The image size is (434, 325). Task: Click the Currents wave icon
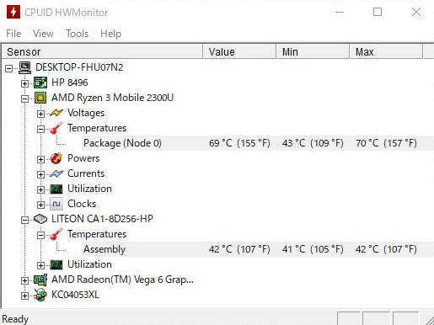pyautogui.click(x=56, y=173)
